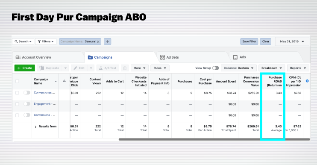This screenshot has height=165, width=317.
Task: Click the $269.91 Total conversion value
Action: pos(253,127)
